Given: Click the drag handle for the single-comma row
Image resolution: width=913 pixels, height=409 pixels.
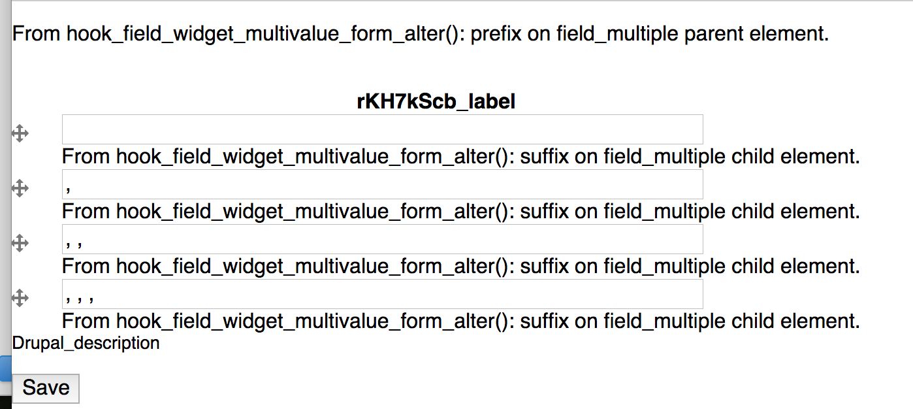Looking at the screenshot, I should click(20, 189).
